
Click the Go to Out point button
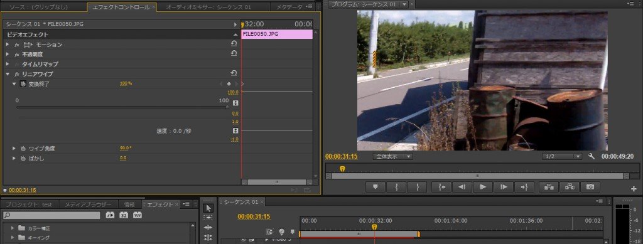(524, 187)
